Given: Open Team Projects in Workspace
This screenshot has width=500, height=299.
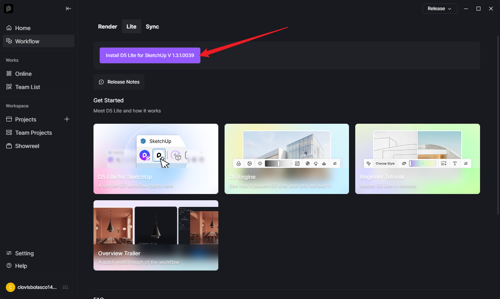Looking at the screenshot, I should 33,133.
